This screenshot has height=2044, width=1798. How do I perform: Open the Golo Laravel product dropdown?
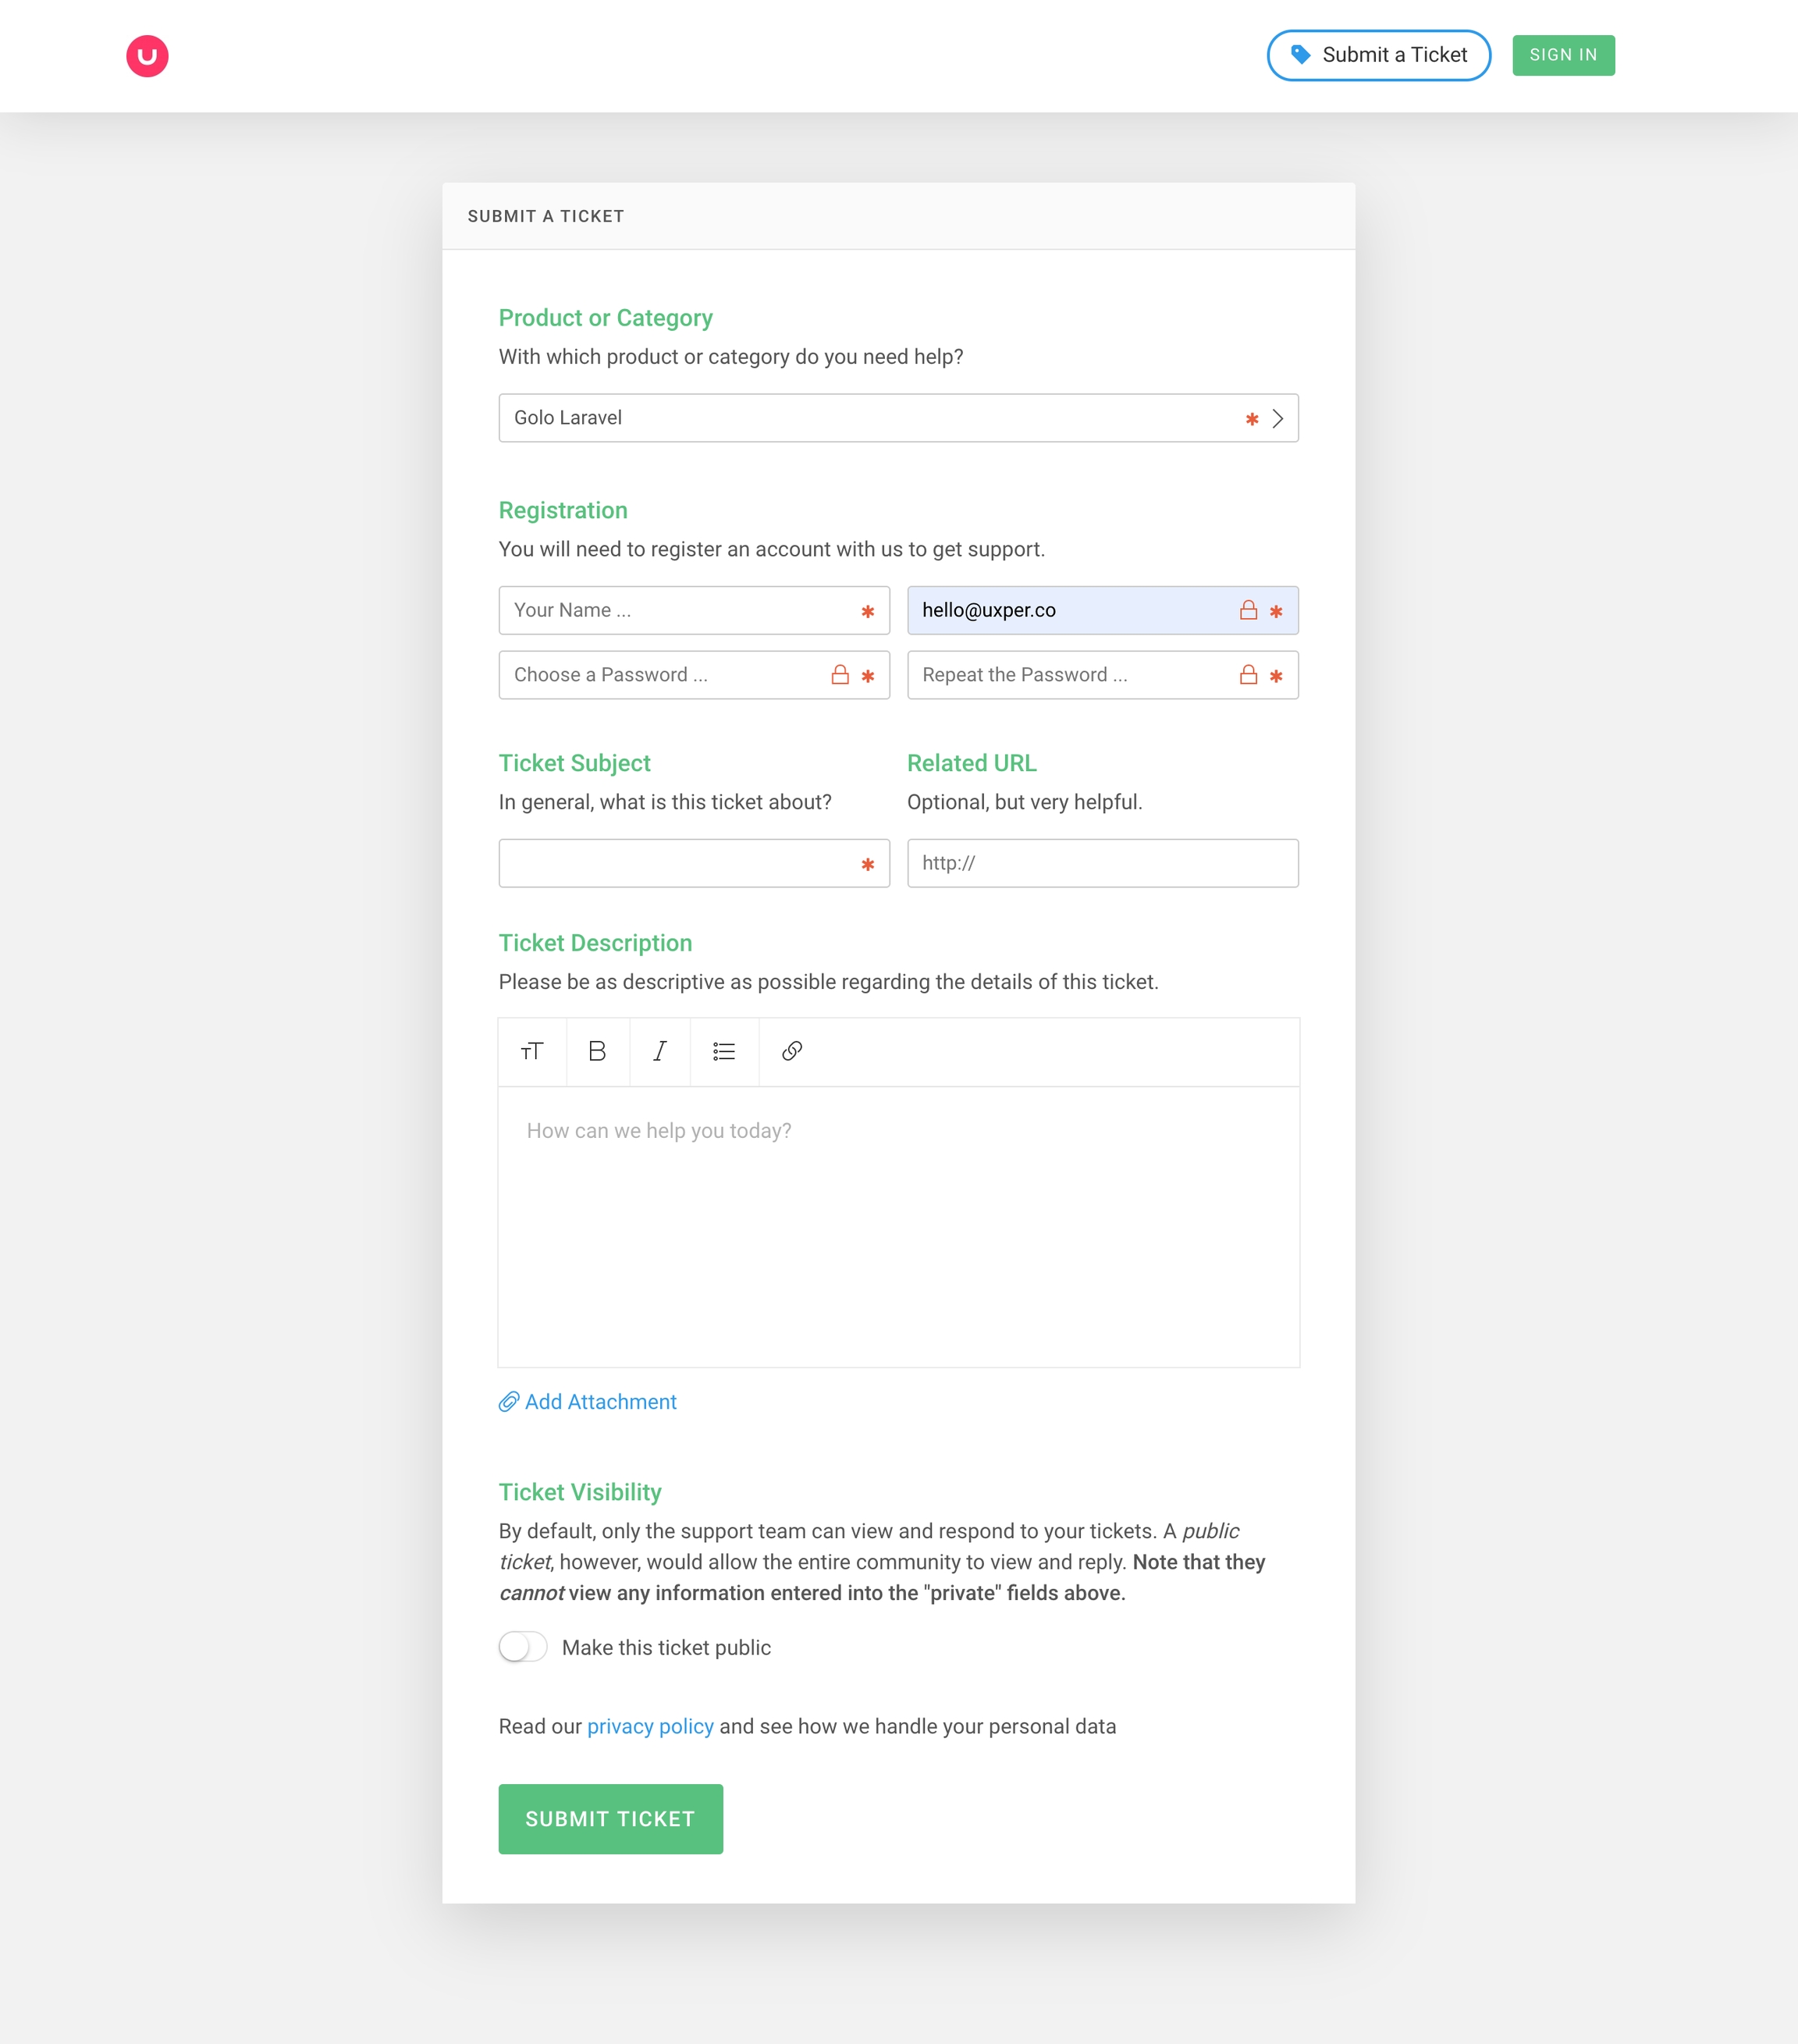(870, 418)
